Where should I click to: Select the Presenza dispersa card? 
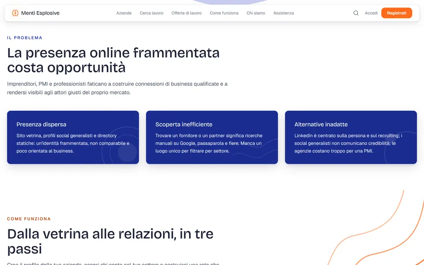[73, 137]
